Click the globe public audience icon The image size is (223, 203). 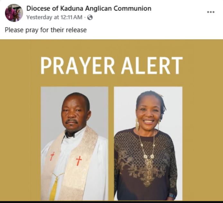click(90, 18)
